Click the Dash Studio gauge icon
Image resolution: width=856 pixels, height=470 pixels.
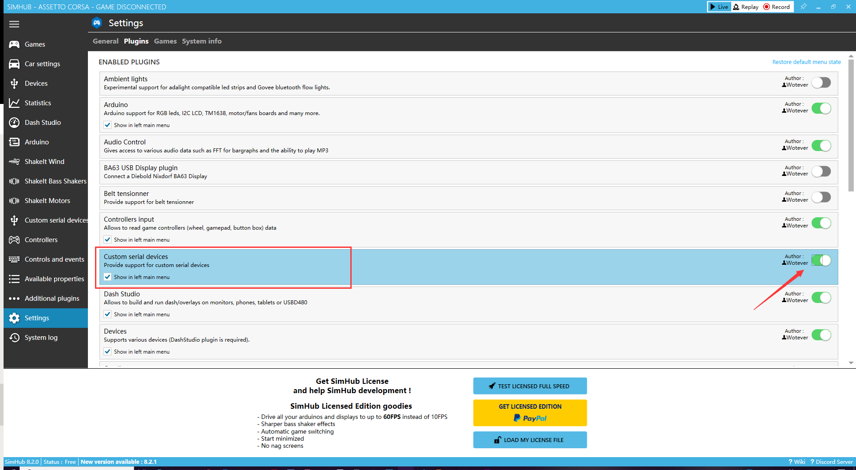(x=14, y=123)
